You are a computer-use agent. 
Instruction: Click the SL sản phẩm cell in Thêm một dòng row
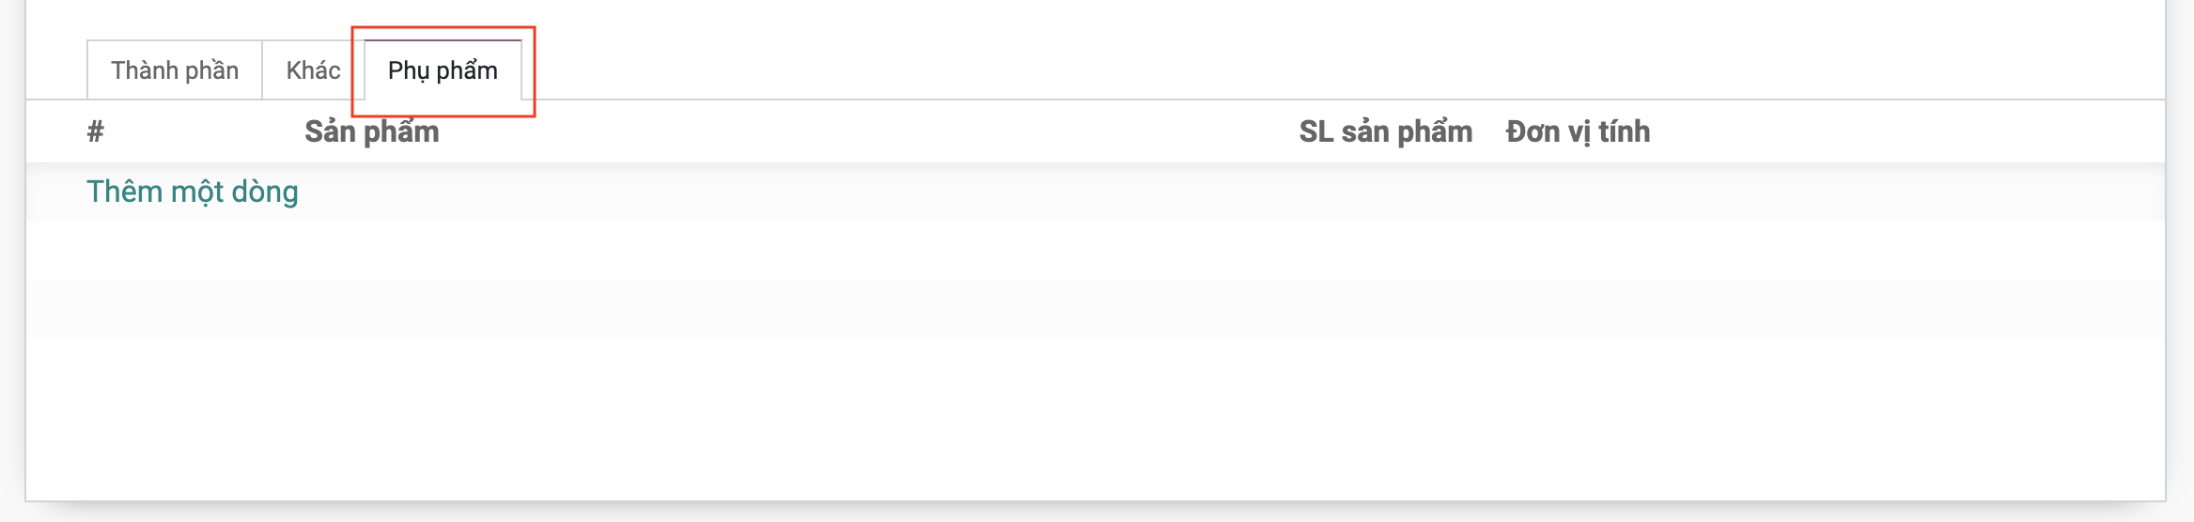[1385, 192]
